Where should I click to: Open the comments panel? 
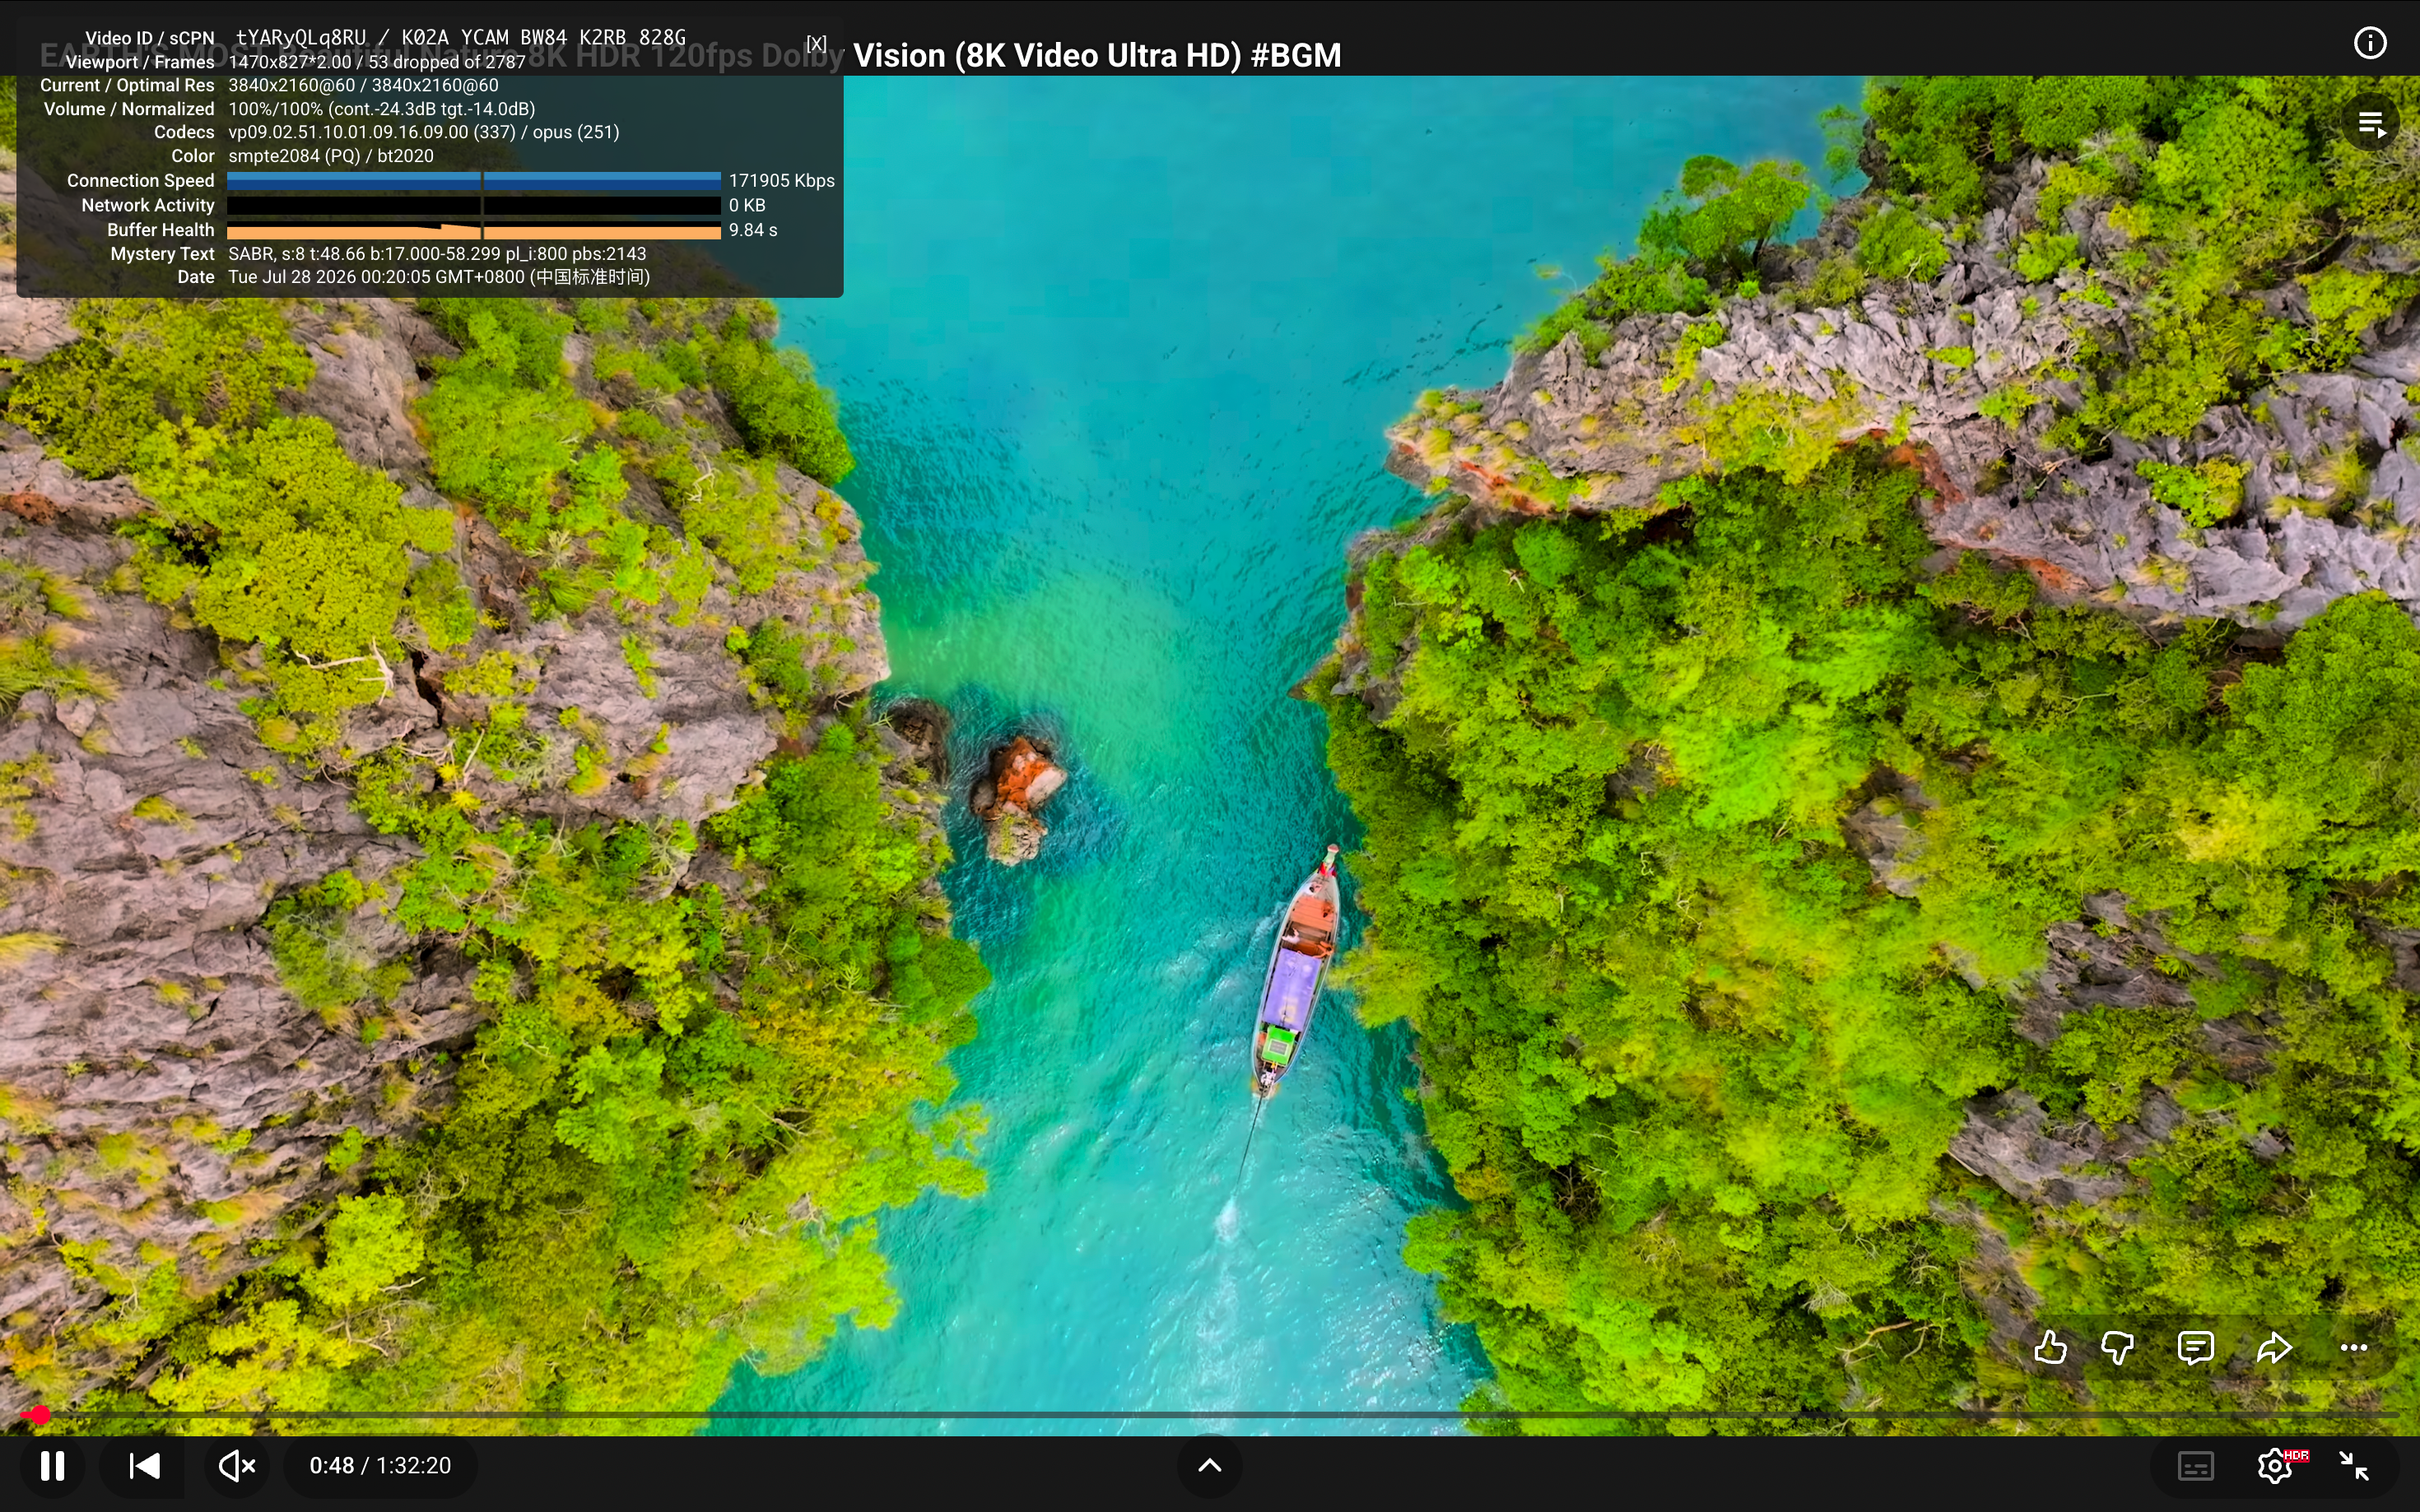pyautogui.click(x=2195, y=1348)
